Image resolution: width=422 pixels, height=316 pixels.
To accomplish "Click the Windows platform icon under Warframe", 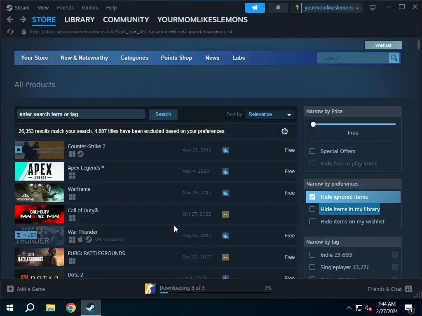I will [x=72, y=197].
